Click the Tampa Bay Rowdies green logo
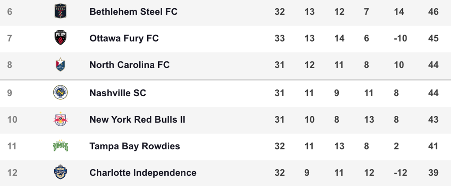Screen dimensions: 451x186 60,146
